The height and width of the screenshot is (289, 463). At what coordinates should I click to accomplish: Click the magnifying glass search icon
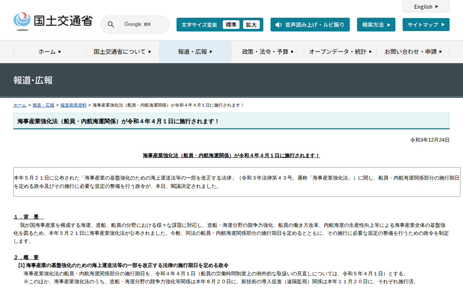click(111, 25)
